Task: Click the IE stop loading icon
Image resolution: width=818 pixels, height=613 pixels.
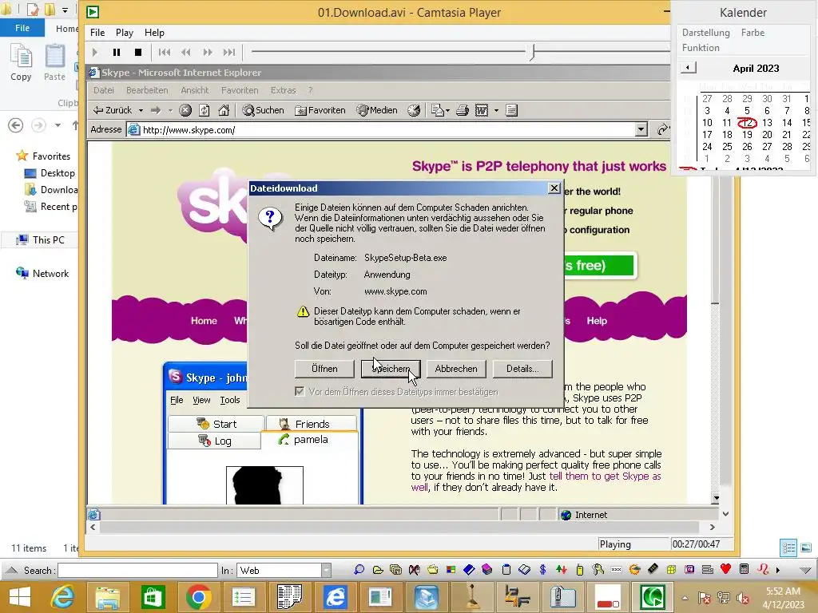Action: pyautogui.click(x=185, y=110)
